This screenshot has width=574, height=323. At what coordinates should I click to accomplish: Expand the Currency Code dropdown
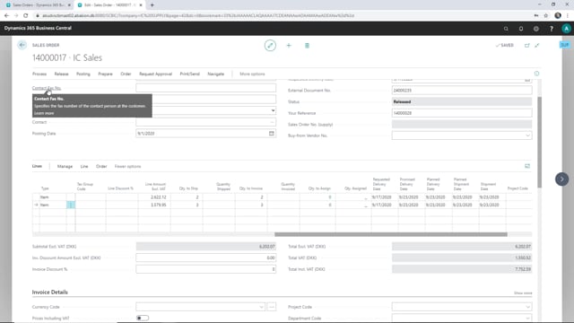pyautogui.click(x=261, y=307)
